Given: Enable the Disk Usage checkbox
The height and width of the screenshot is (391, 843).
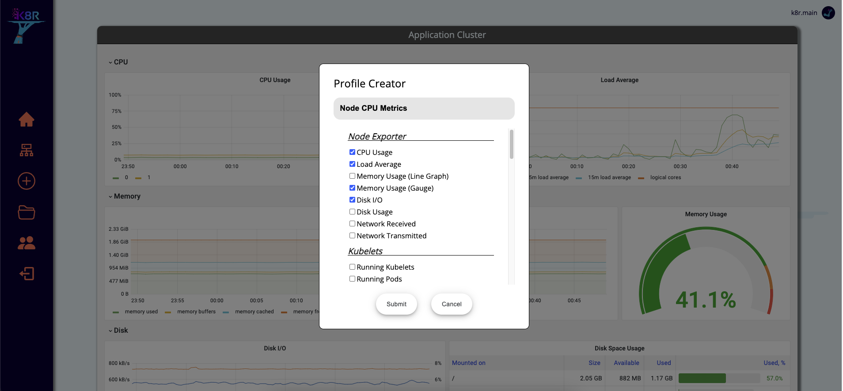Looking at the screenshot, I should click(352, 211).
